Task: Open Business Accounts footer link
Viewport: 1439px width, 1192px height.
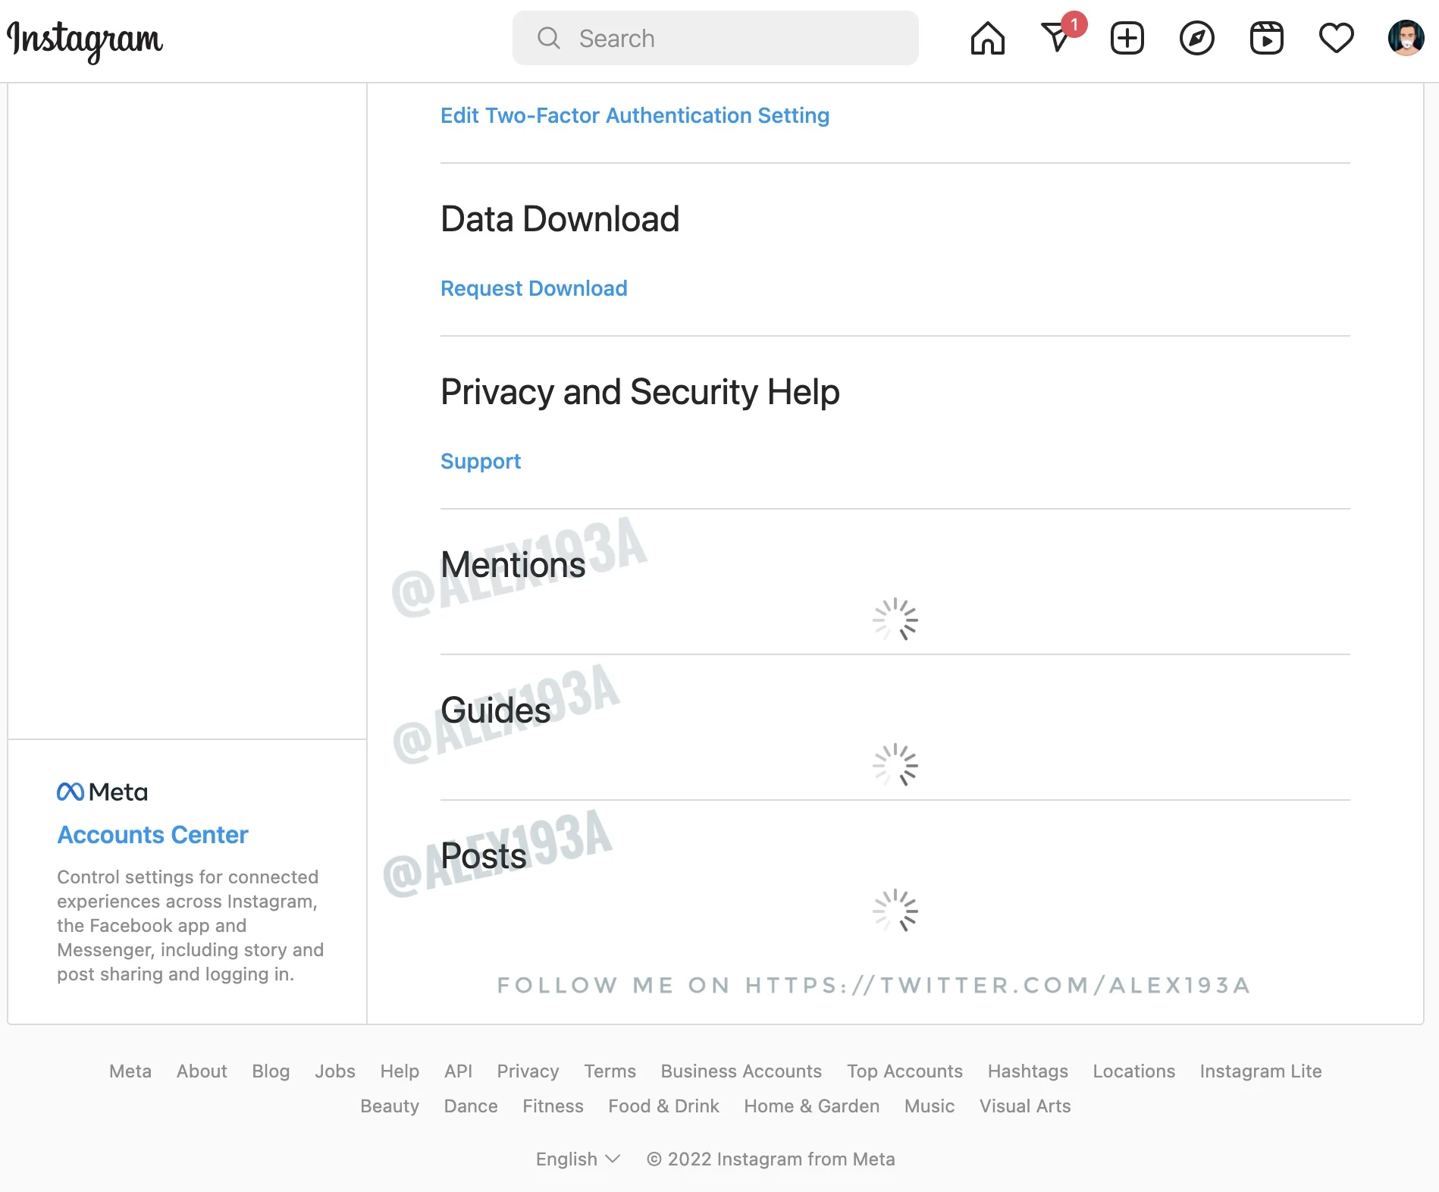Action: pos(741,1071)
